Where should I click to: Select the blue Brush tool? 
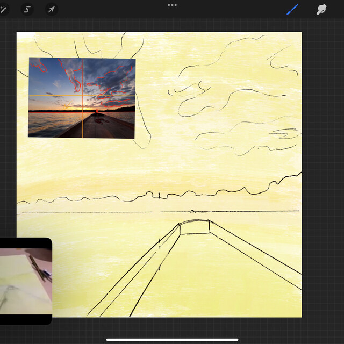[292, 10]
